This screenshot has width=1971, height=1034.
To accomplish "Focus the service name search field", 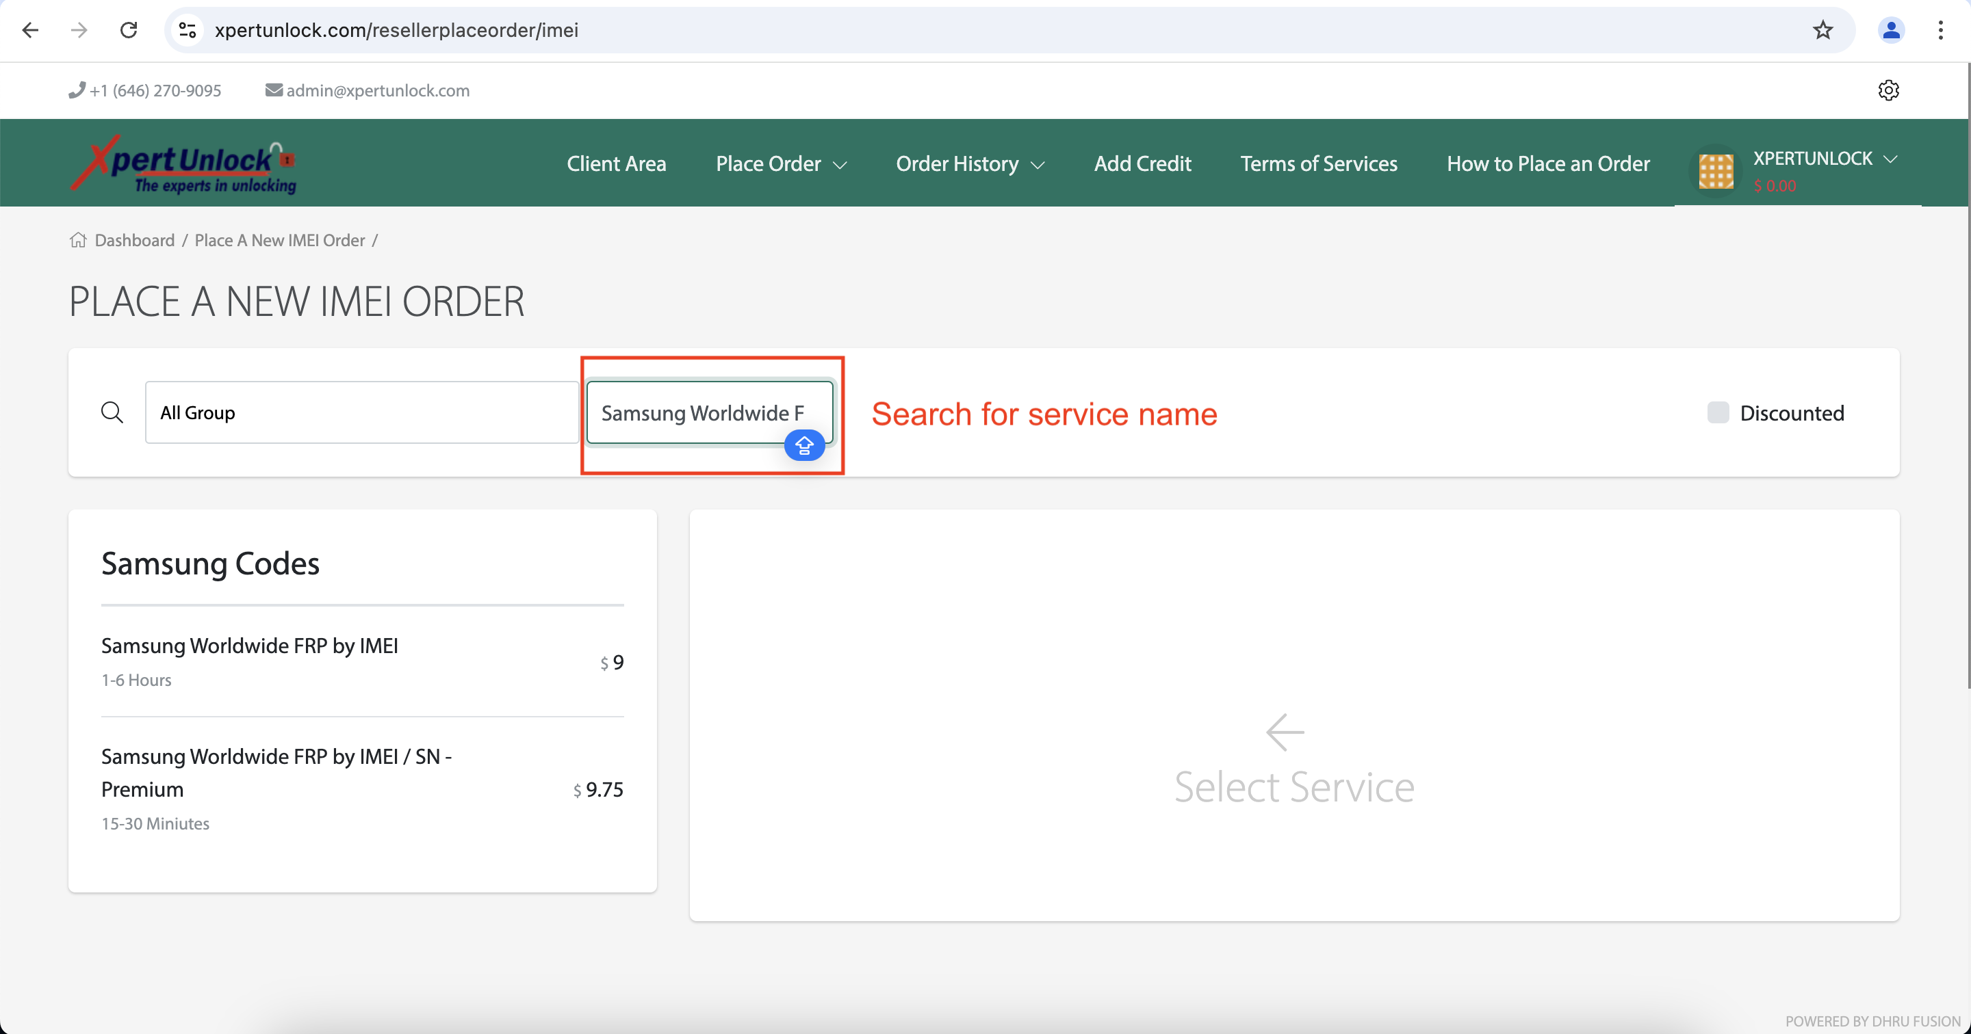I will click(709, 412).
